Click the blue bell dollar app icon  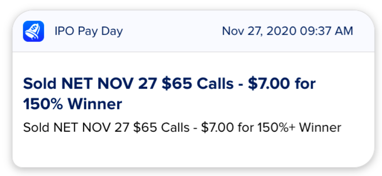pyautogui.click(x=33, y=31)
